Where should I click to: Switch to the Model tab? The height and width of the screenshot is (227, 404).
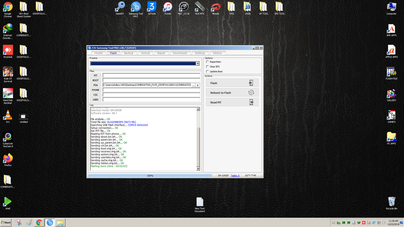98,53
